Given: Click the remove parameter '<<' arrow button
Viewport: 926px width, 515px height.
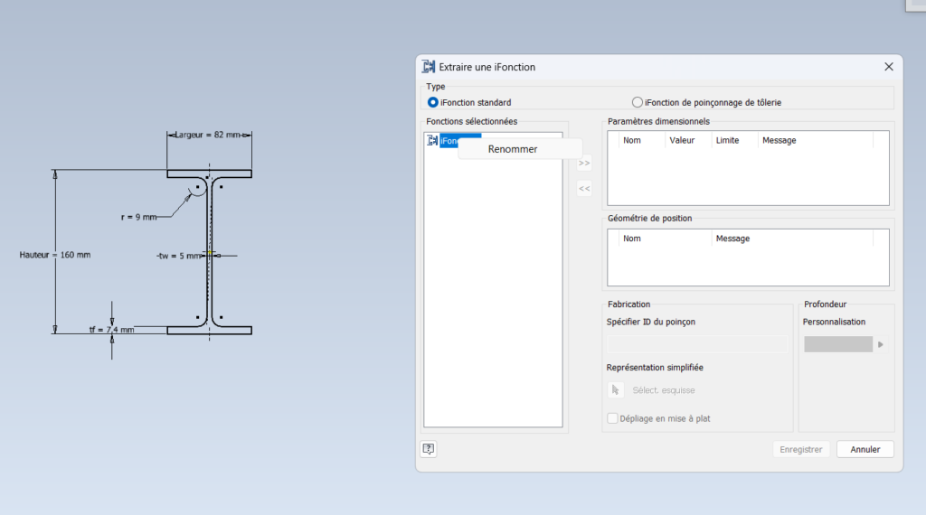Looking at the screenshot, I should click(584, 189).
